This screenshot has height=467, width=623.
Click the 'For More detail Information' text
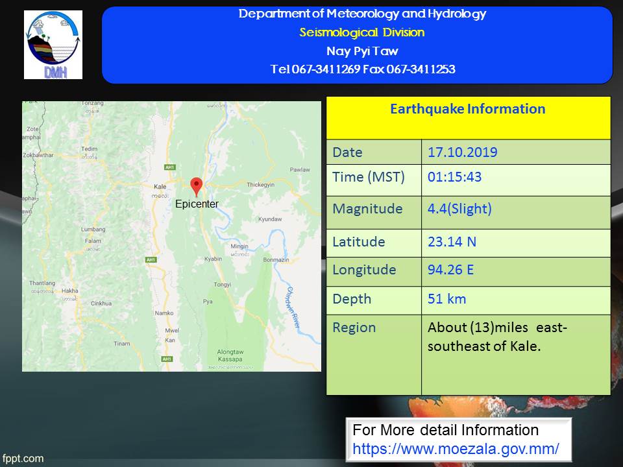pyautogui.click(x=445, y=430)
